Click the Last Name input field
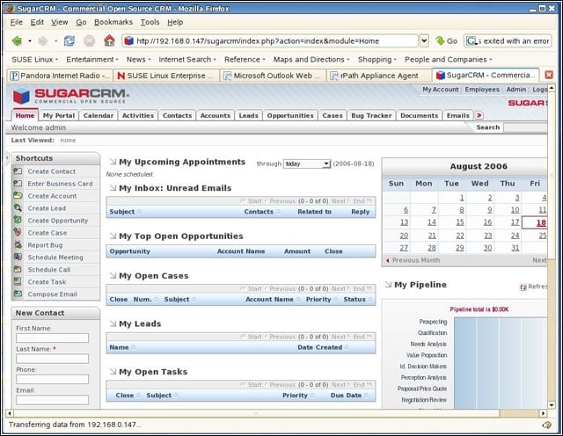 coord(52,359)
